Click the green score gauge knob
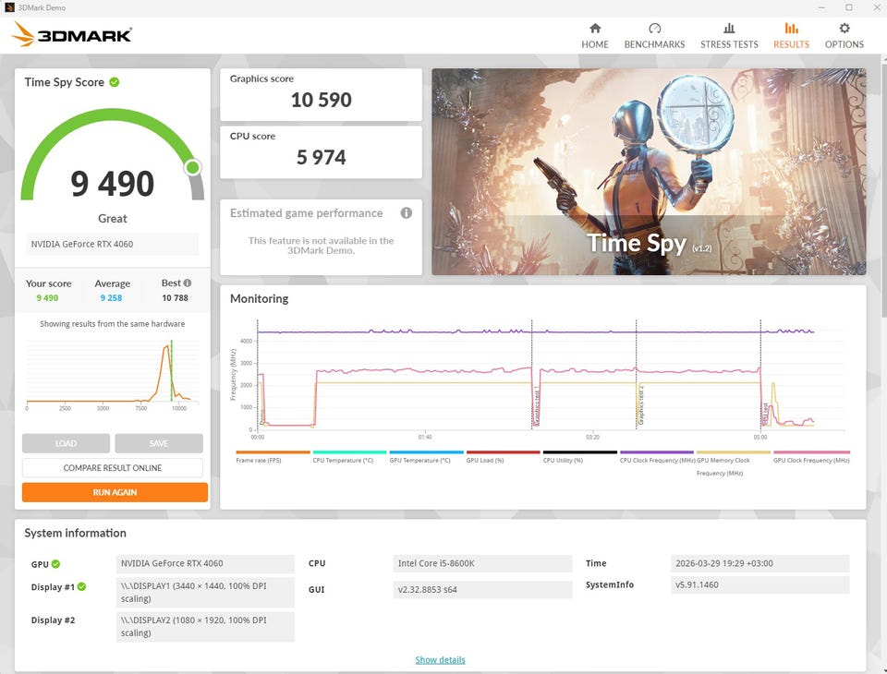Screen dimensions: 887x674 (193, 167)
